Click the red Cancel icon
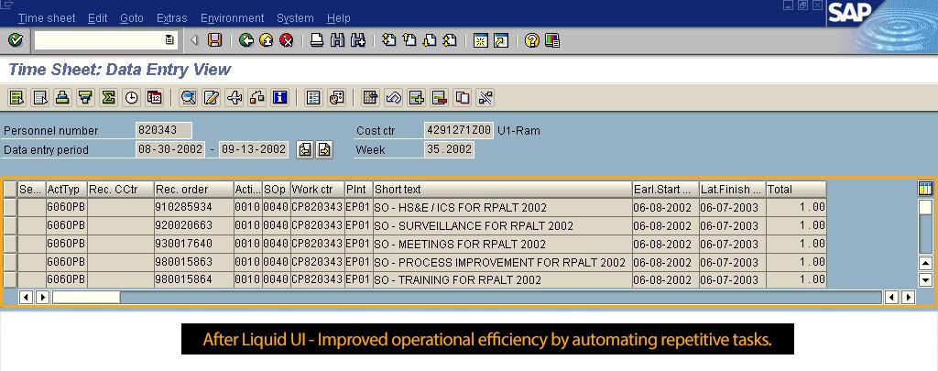This screenshot has height=371, width=938. [286, 40]
